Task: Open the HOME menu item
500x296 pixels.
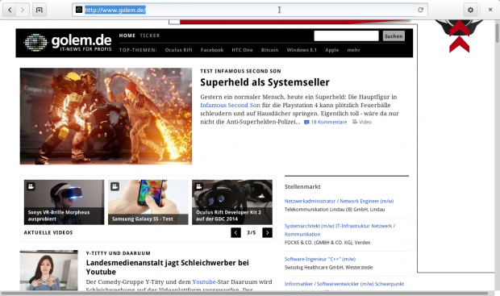Action: pyautogui.click(x=127, y=35)
